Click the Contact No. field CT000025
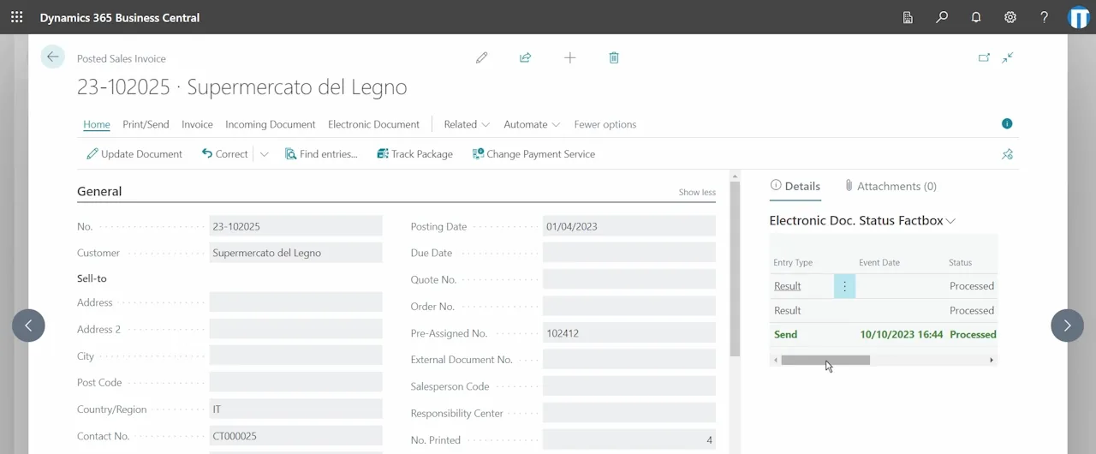The height and width of the screenshot is (454, 1096). pyautogui.click(x=295, y=436)
